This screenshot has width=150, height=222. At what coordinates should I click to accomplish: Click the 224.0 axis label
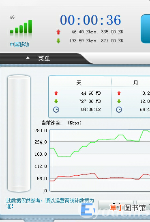pyautogui.click(x=41, y=142)
